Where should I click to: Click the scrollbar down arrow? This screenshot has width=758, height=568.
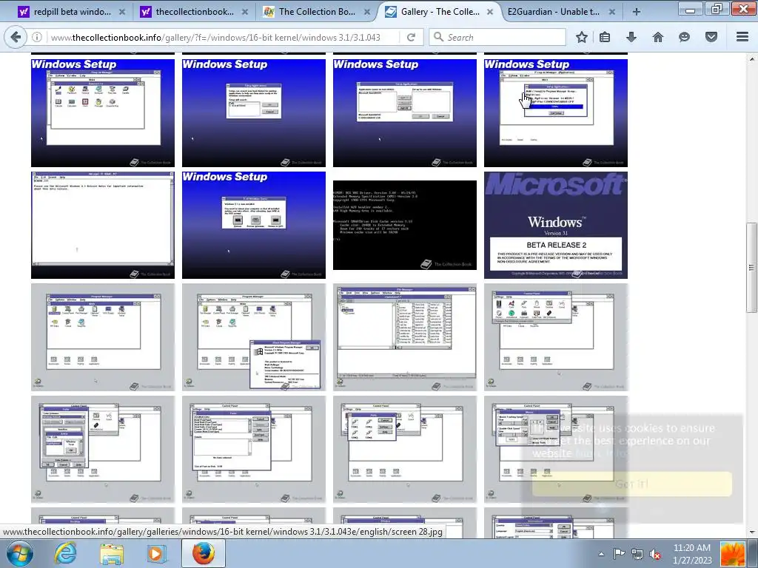(x=752, y=532)
